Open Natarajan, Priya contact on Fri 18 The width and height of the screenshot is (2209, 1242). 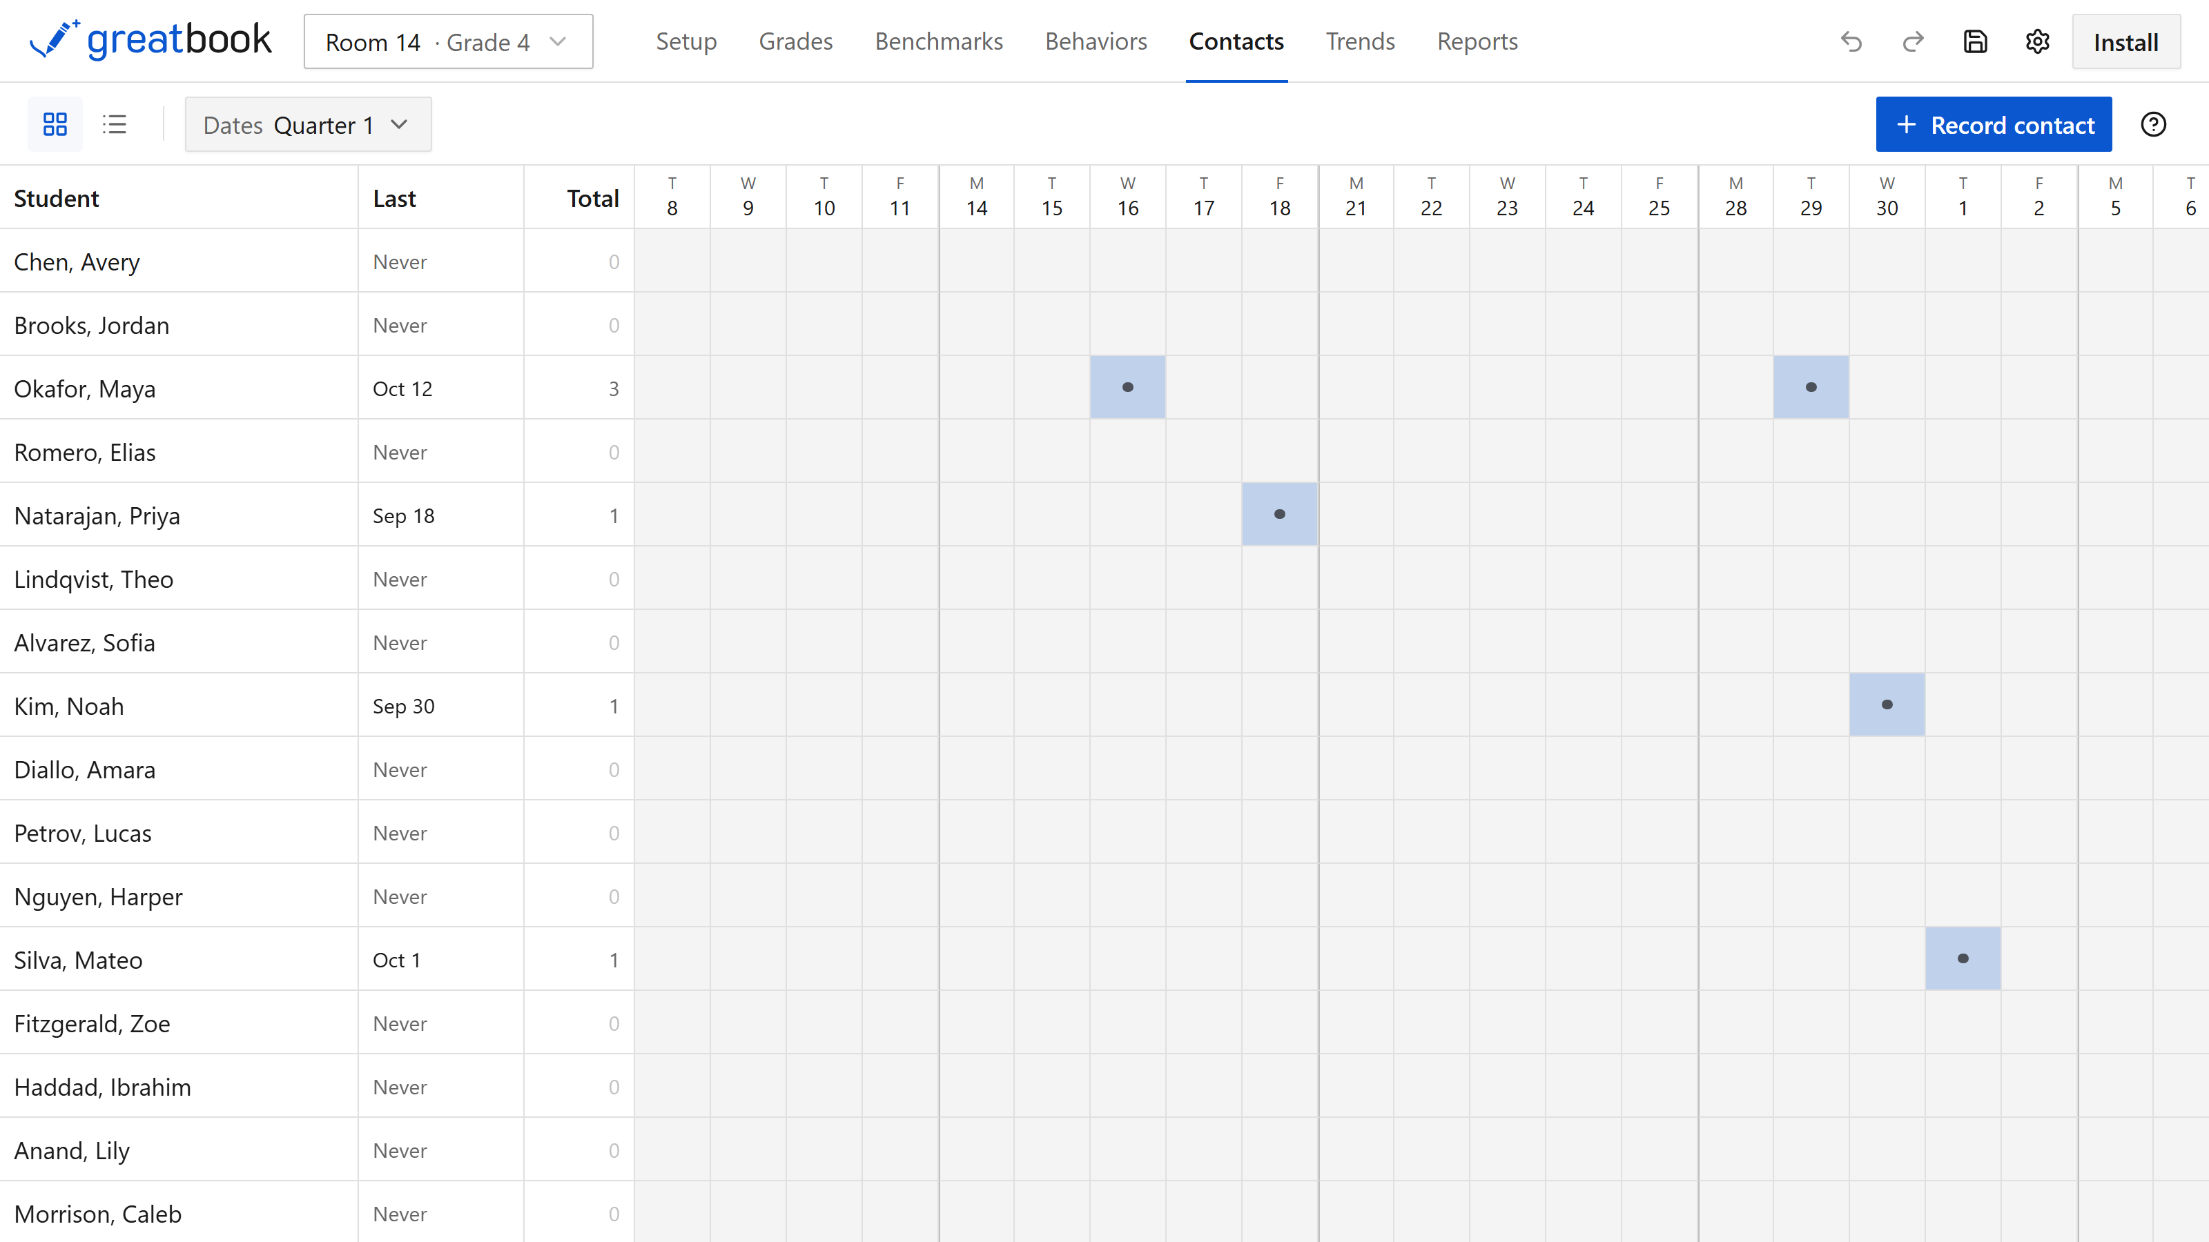(1279, 514)
